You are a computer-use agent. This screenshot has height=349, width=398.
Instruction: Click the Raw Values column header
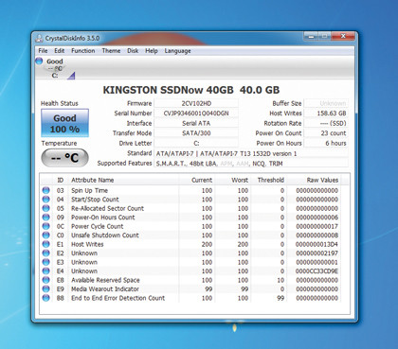[x=314, y=180]
